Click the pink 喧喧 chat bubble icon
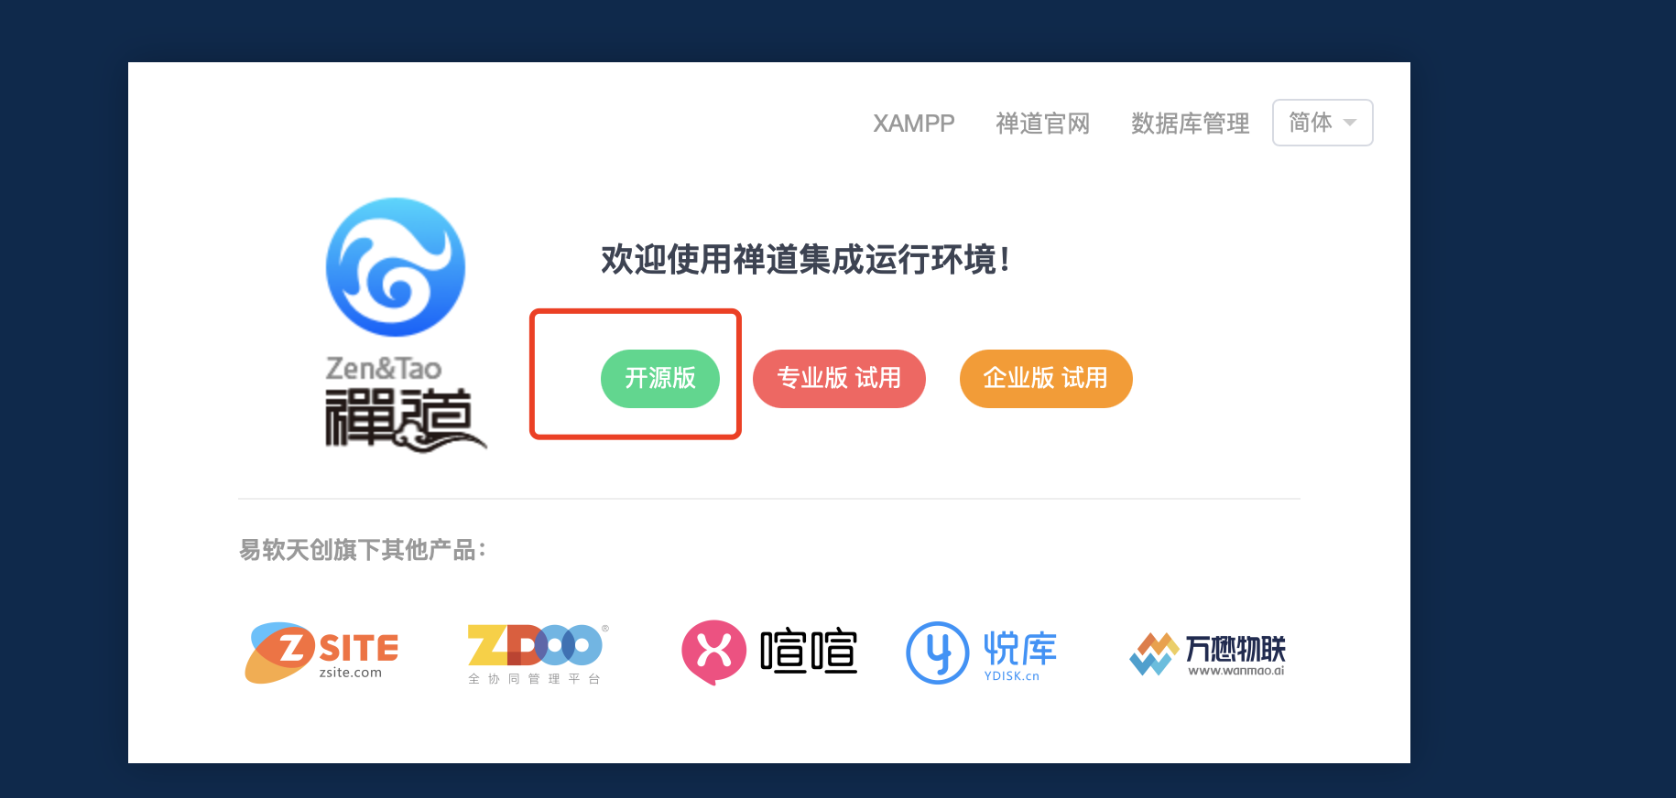1676x798 pixels. (x=714, y=652)
